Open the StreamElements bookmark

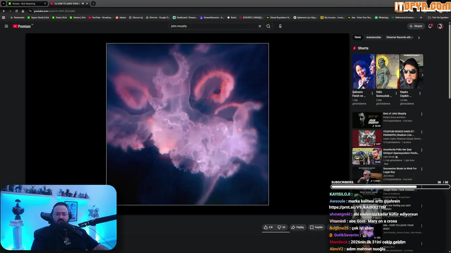click(x=212, y=17)
